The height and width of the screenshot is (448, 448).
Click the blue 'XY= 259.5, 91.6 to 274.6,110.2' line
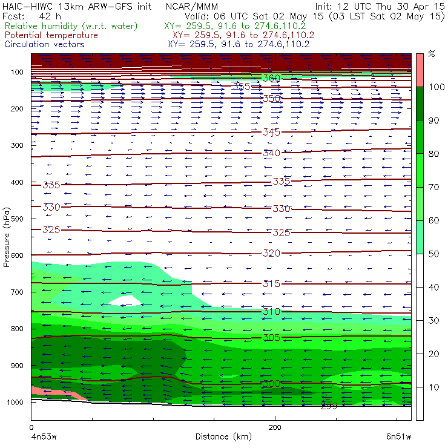coord(239,44)
